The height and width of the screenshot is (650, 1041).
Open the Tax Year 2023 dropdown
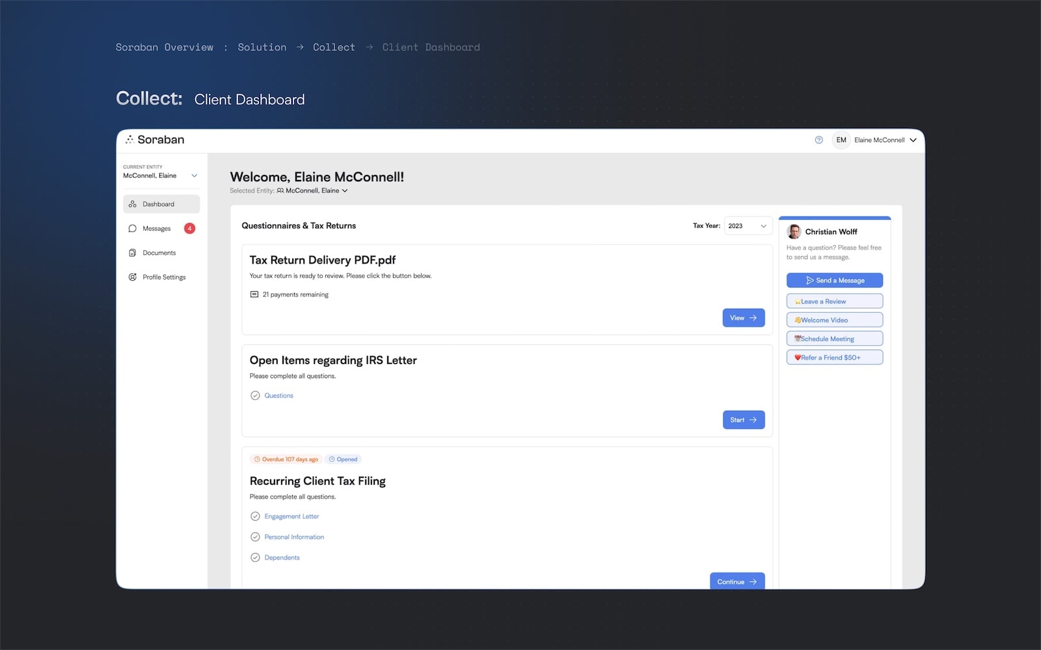[x=748, y=226]
